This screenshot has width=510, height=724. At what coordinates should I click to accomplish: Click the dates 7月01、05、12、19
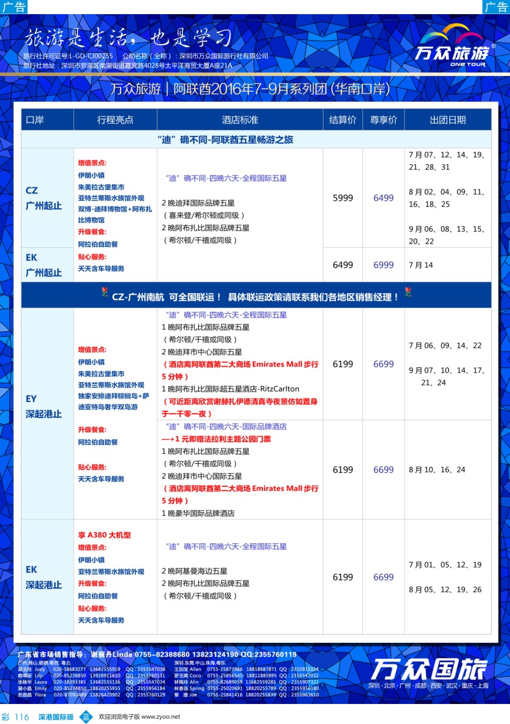pyautogui.click(x=445, y=564)
